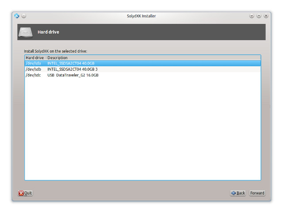Sort by the Description column header
Viewport: 283px width, 213px height.
(x=153, y=58)
